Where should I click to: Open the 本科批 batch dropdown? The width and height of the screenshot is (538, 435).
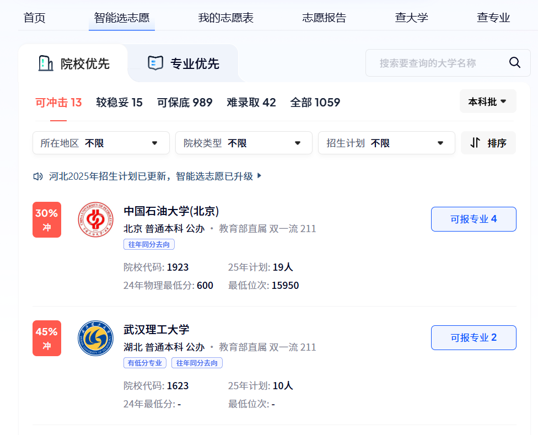(487, 101)
